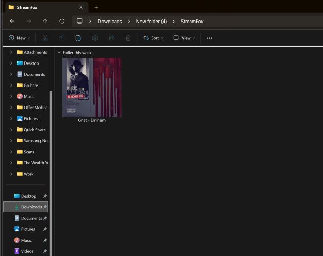Open the See more three-dots menu
Image resolution: width=323 pixels, height=256 pixels.
[x=209, y=38]
